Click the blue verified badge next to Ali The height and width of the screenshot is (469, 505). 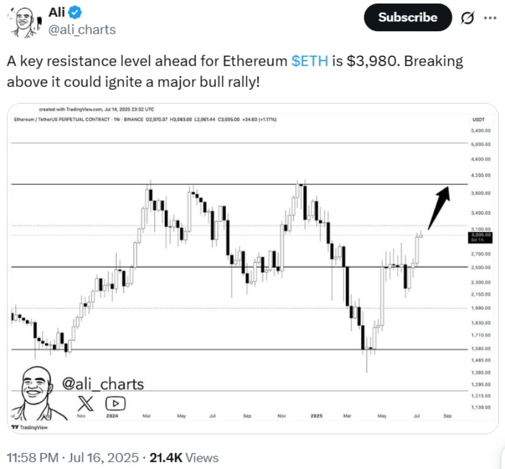(75, 13)
